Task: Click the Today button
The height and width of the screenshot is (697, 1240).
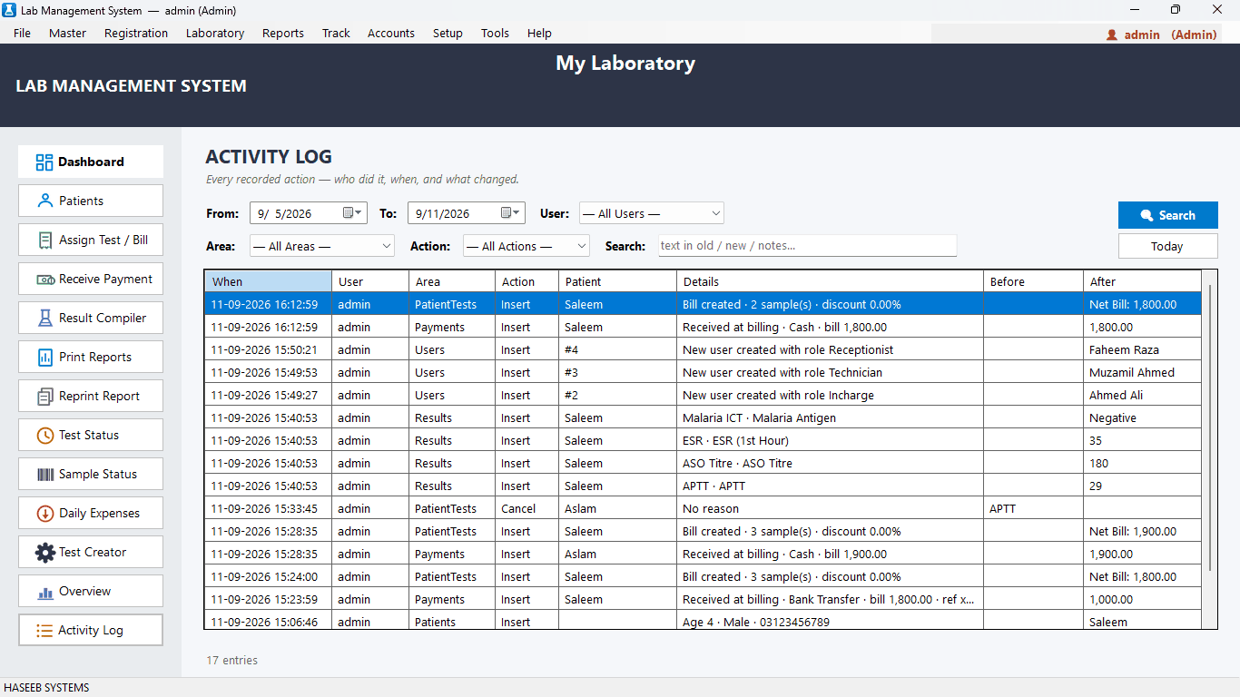Action: 1167,246
